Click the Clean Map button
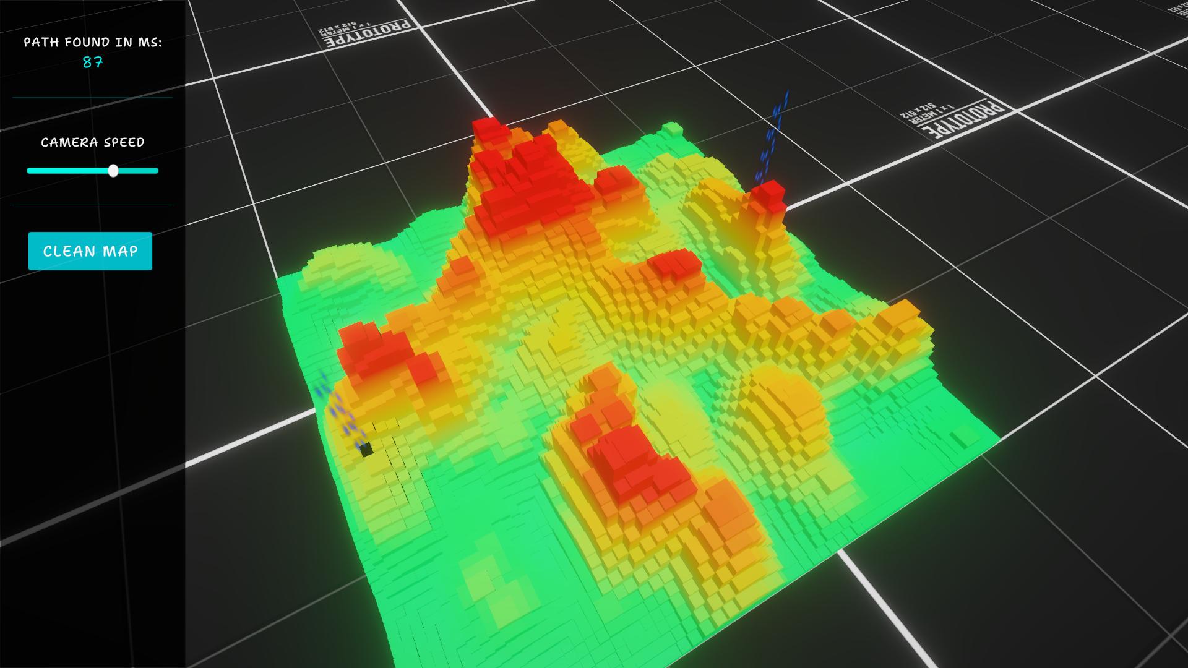 (x=90, y=251)
